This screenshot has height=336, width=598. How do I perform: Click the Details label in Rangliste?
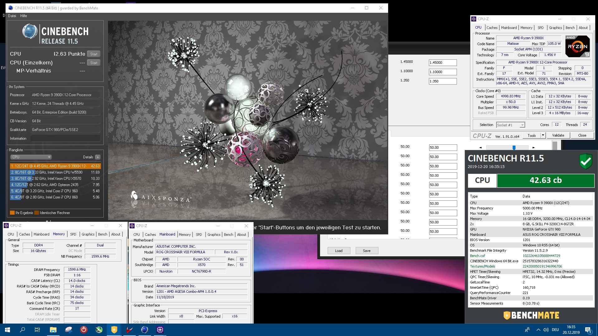click(x=88, y=157)
